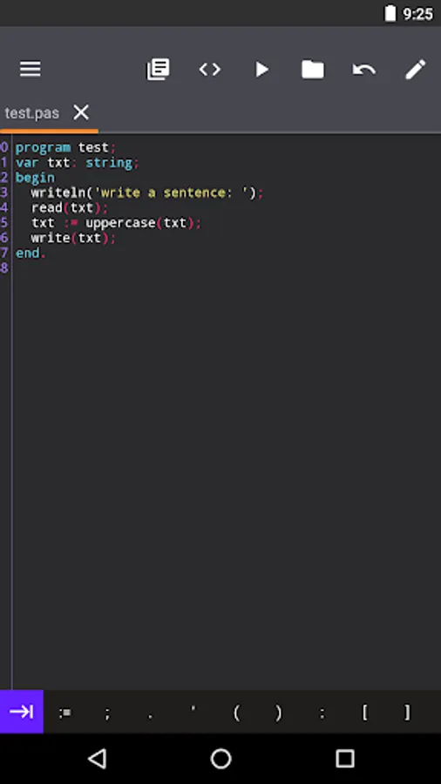Place cursor on 'var txt: string;' line
This screenshot has width=441, height=784.
coord(78,163)
